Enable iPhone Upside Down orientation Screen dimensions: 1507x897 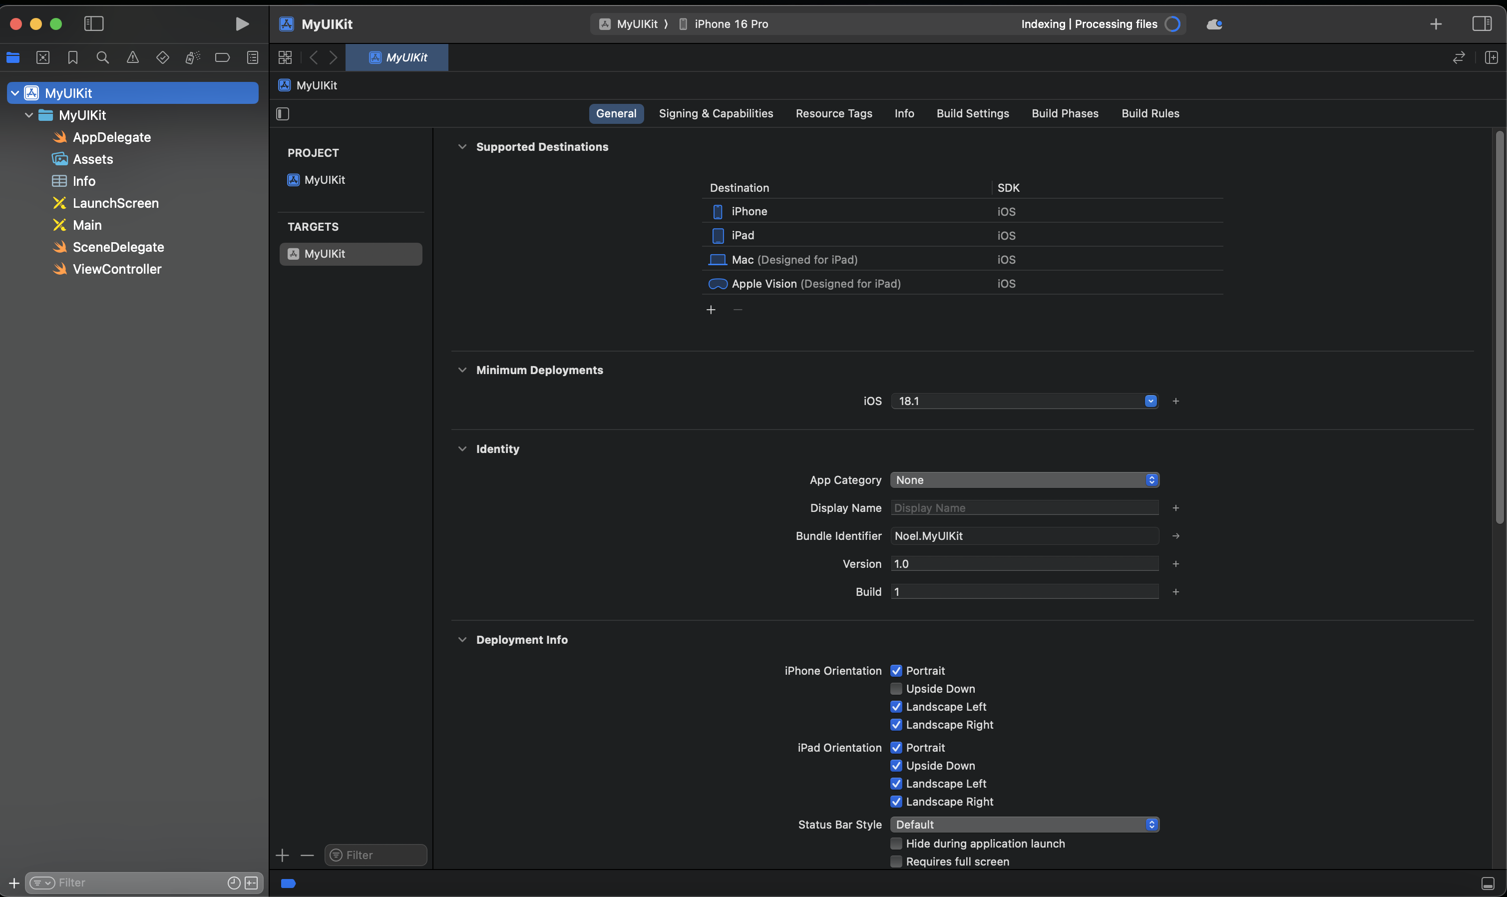click(896, 688)
